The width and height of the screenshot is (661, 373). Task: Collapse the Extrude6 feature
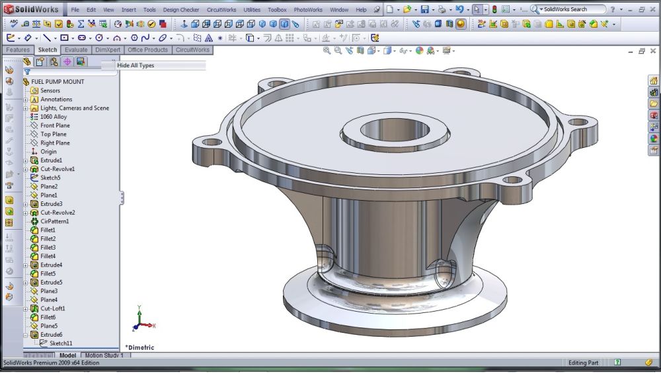click(25, 335)
